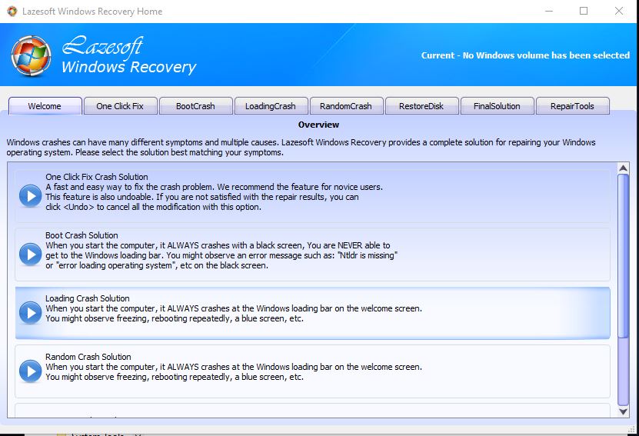
Task: Close the Lazesoft Windows Recovery window
Action: click(619, 11)
